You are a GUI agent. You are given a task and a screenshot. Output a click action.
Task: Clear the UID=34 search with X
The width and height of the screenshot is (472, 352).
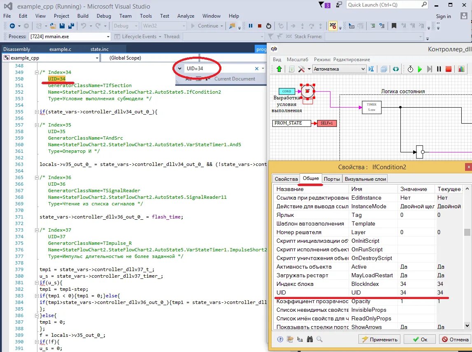[257, 69]
